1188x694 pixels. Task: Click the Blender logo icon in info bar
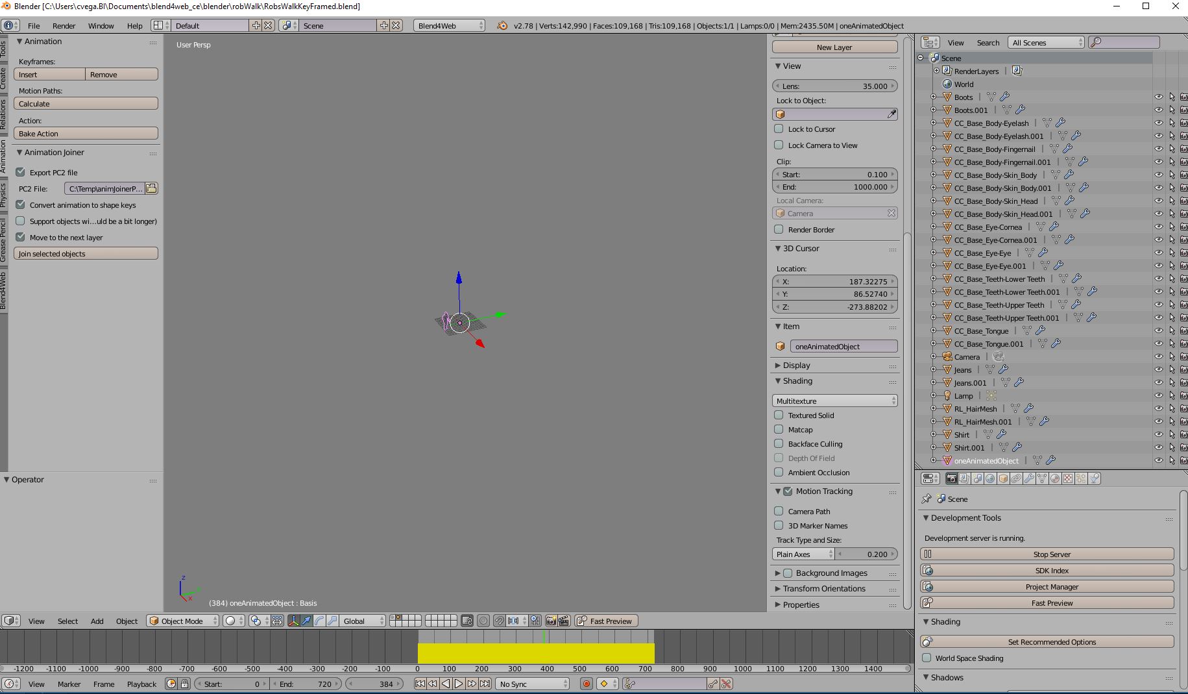pos(502,25)
